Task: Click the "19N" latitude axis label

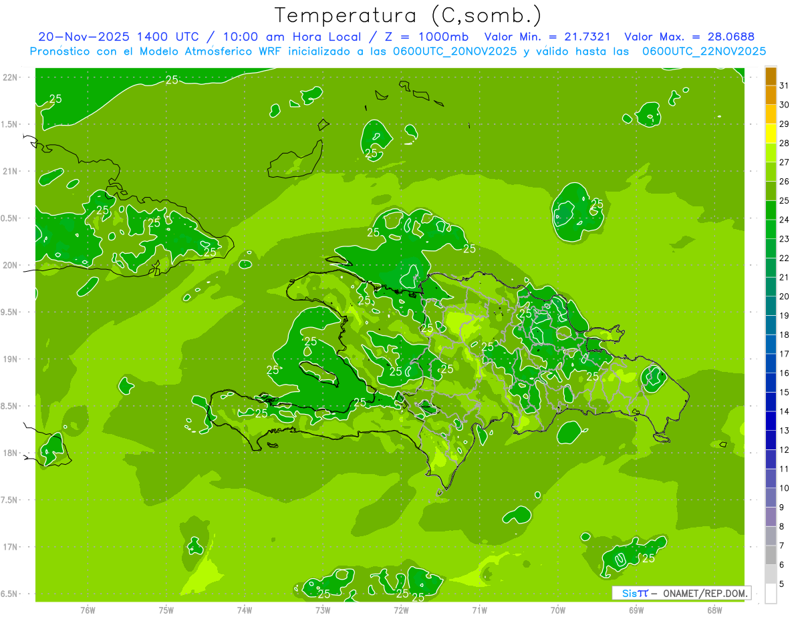Action: click(11, 359)
